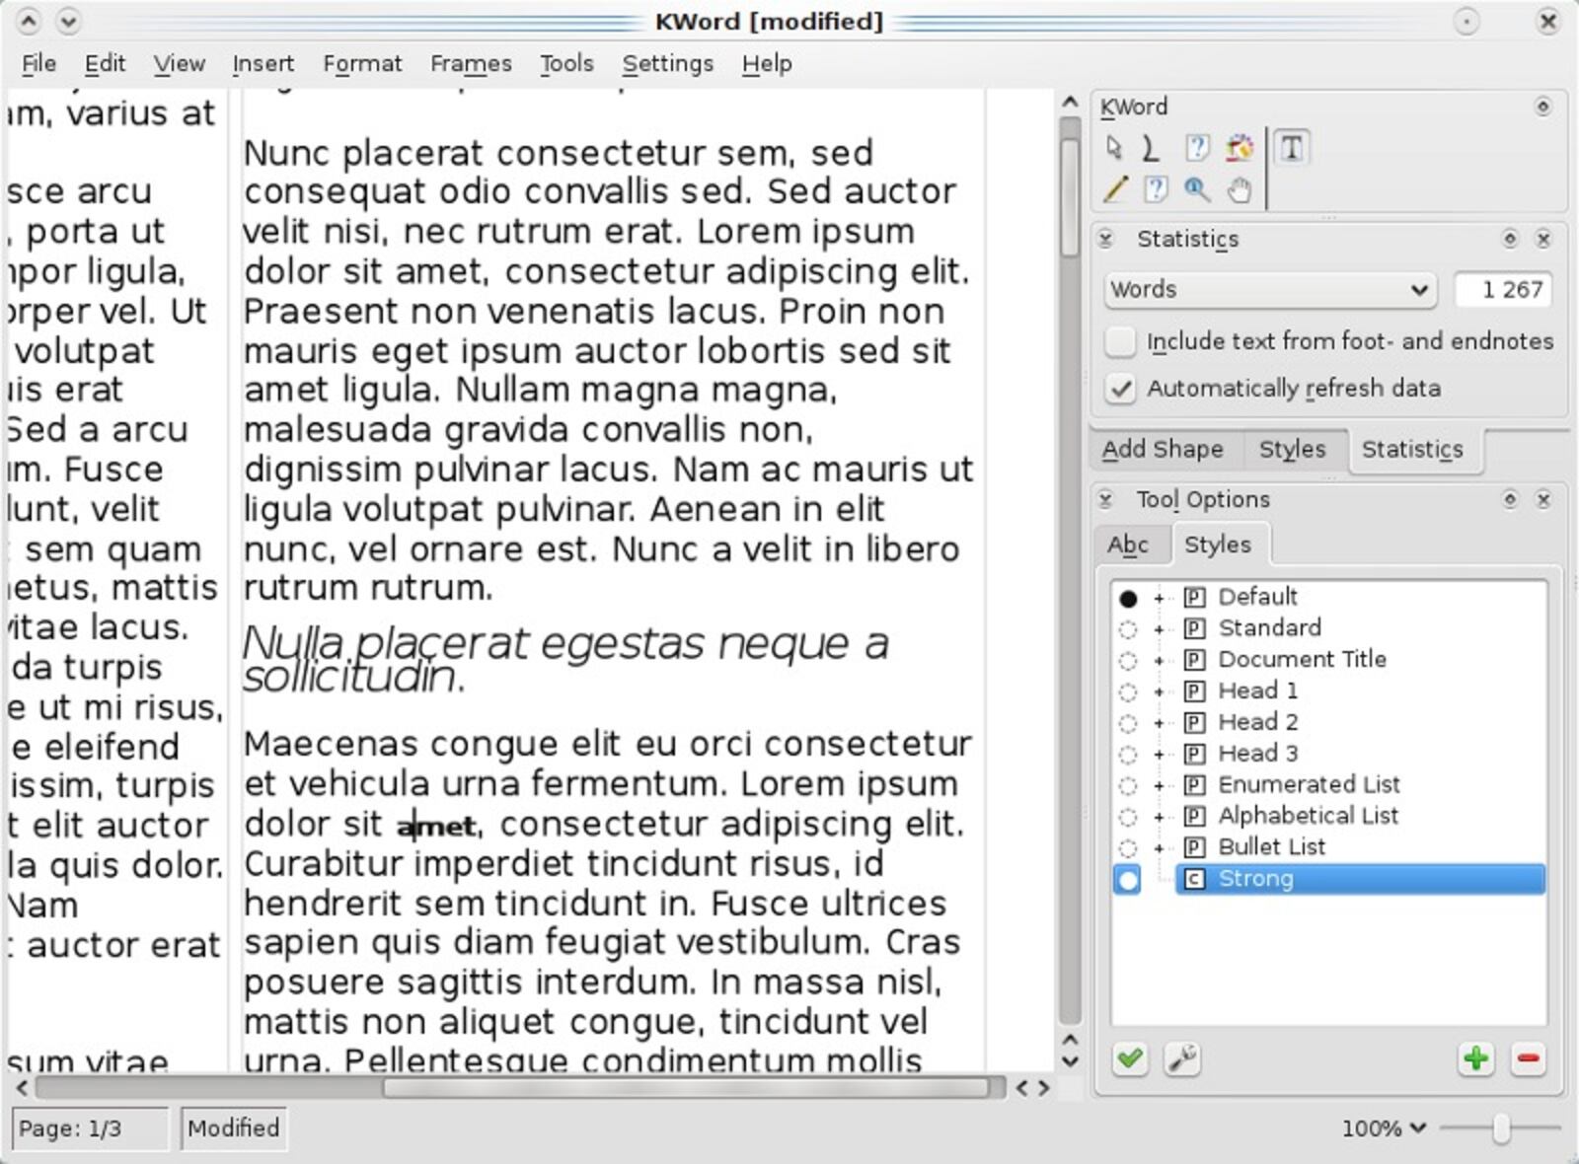Disable Automatically refresh data
The width and height of the screenshot is (1579, 1164).
(x=1121, y=389)
